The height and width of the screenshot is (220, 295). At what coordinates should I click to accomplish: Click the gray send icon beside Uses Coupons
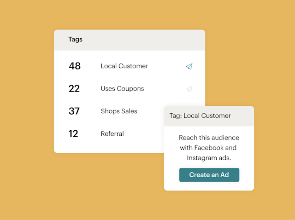(189, 89)
